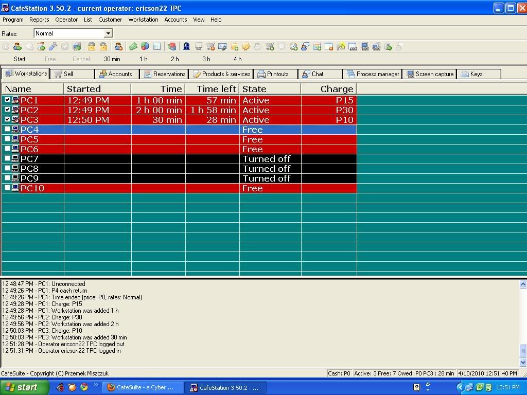The width and height of the screenshot is (527, 395).
Task: Click the clock with green plus icon
Action: coord(293,47)
